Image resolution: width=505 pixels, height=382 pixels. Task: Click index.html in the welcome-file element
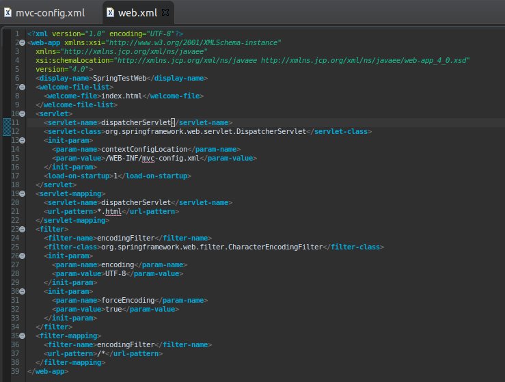122,96
